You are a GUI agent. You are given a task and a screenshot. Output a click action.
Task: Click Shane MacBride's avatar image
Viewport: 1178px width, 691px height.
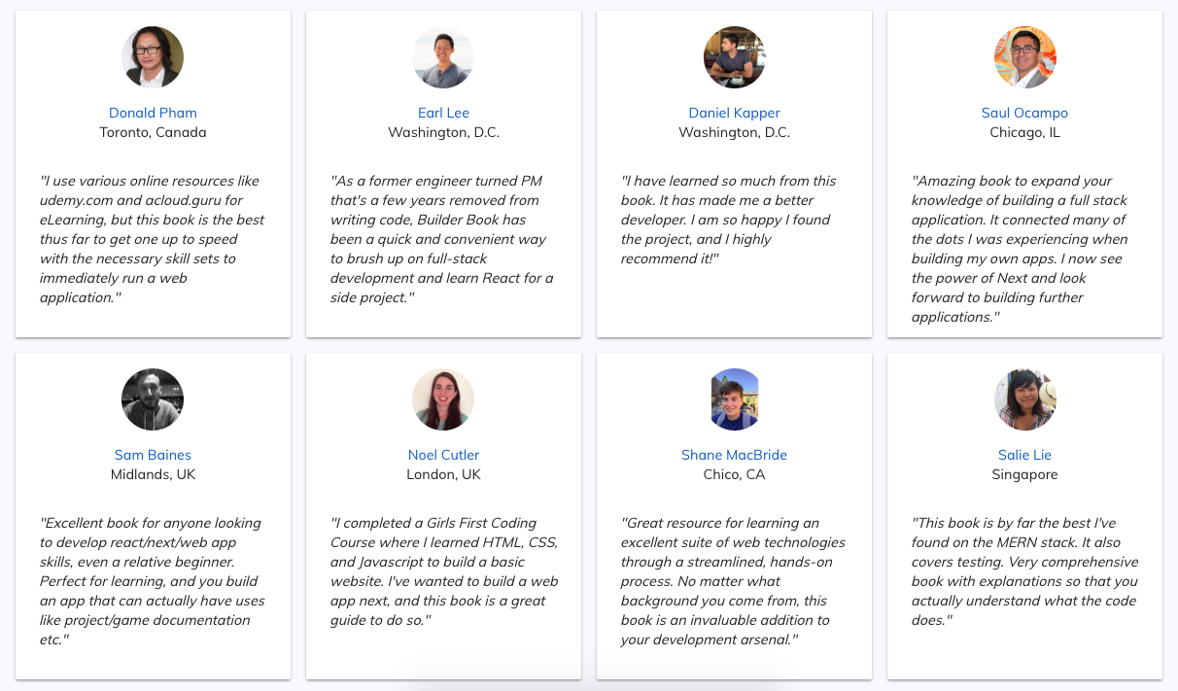coord(734,399)
